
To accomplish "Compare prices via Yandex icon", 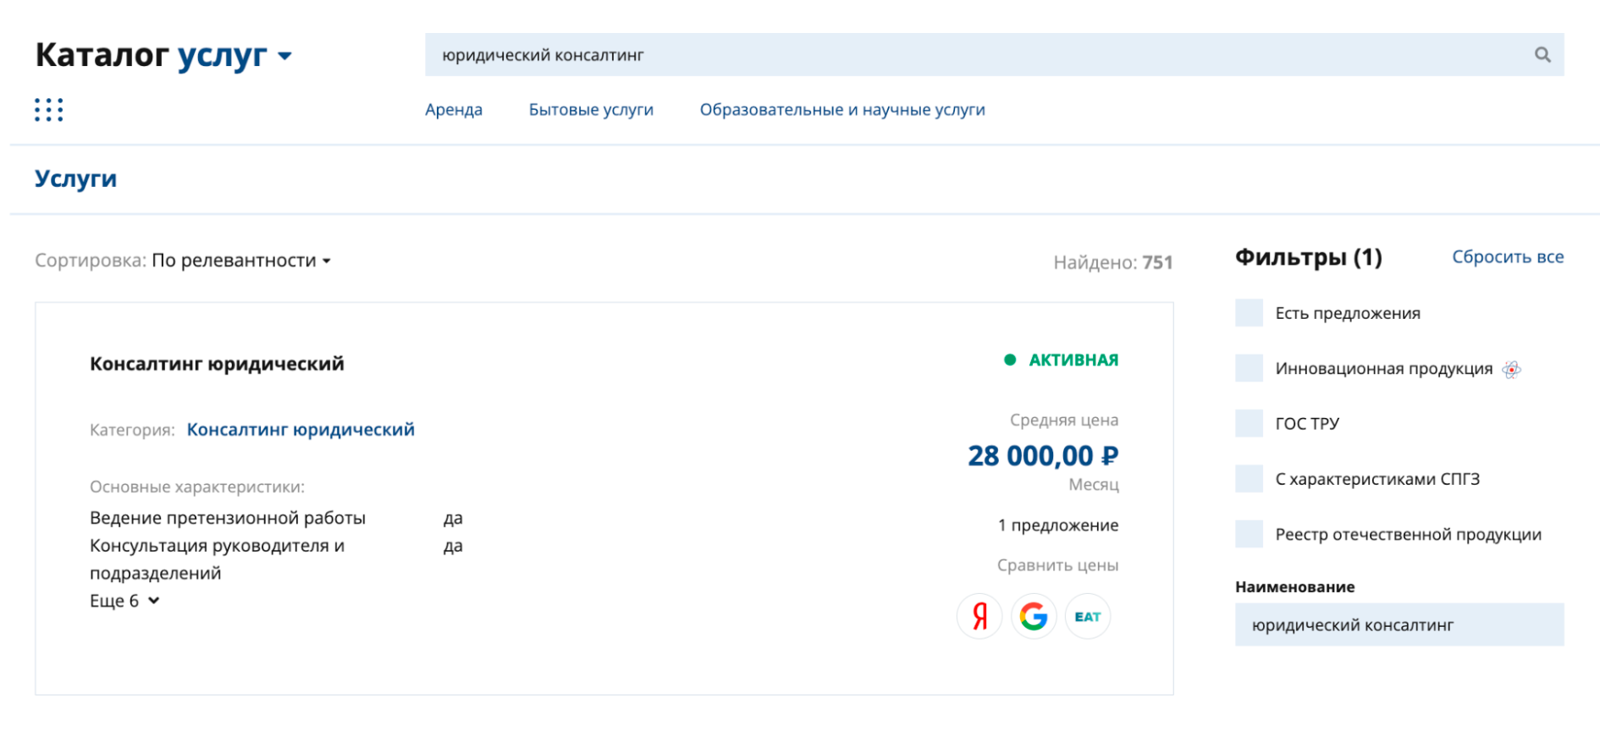I will [979, 616].
